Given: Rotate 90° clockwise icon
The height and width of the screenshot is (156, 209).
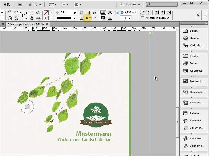Looking at the screenshot, I should pyautogui.click(x=10, y=12).
